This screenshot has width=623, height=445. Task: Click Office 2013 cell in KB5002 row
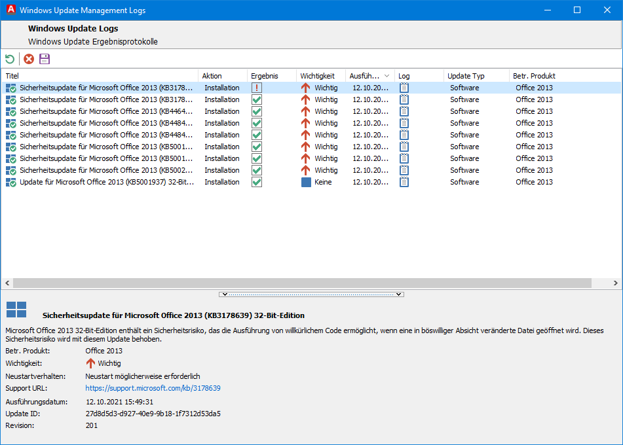pos(534,170)
